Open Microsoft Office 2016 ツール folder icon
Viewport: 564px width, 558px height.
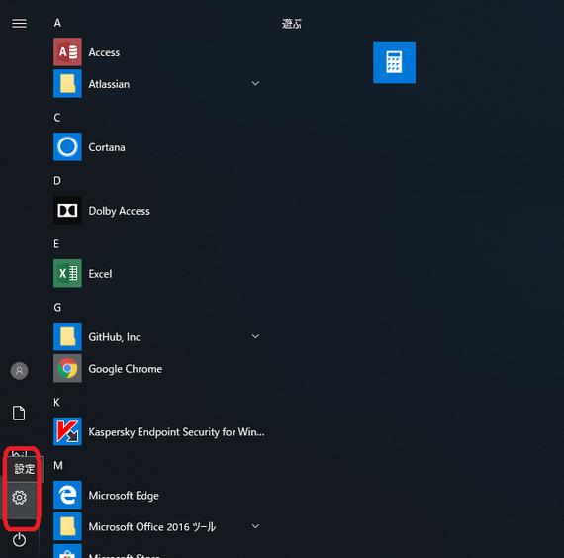tap(67, 526)
